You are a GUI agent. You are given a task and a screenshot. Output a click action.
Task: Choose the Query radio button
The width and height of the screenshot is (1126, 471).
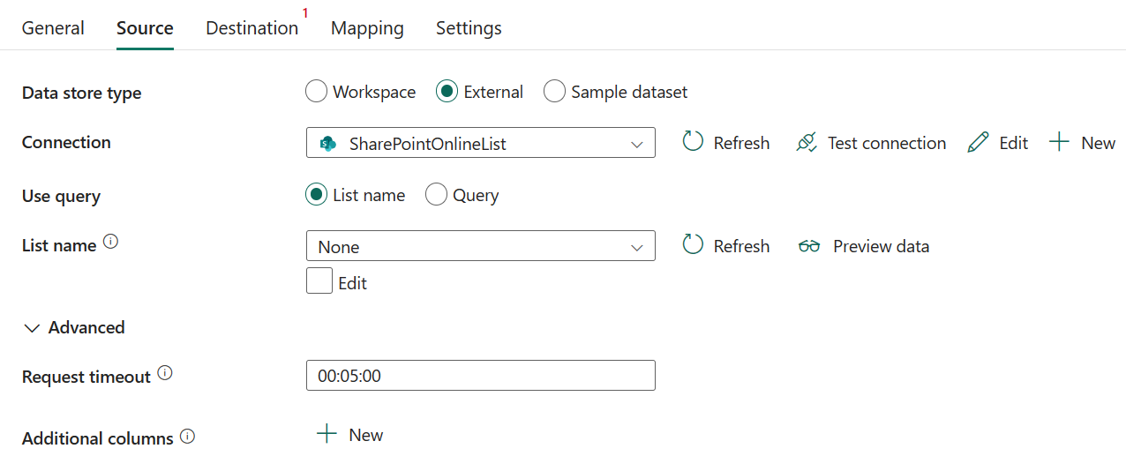[x=436, y=195]
